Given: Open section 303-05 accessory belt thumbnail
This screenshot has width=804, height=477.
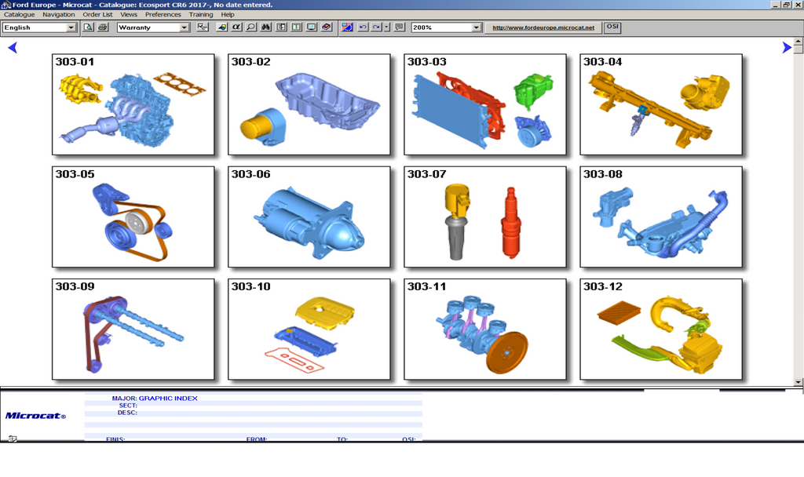Looking at the screenshot, I should (133, 217).
